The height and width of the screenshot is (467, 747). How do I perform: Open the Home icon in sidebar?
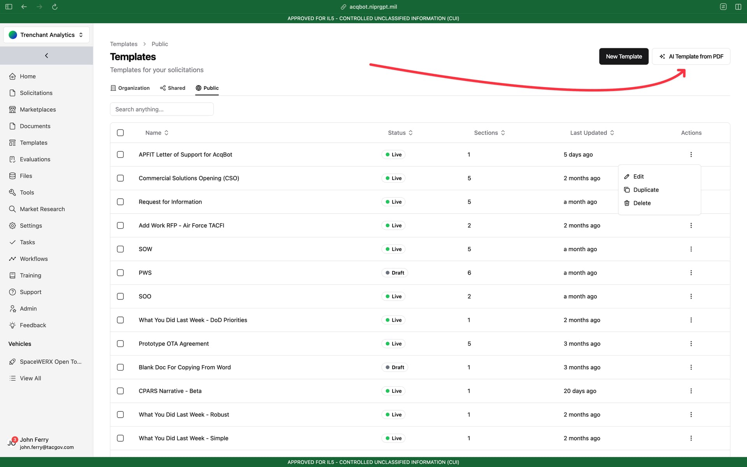point(12,76)
